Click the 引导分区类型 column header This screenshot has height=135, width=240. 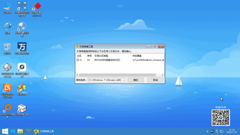click(101, 56)
